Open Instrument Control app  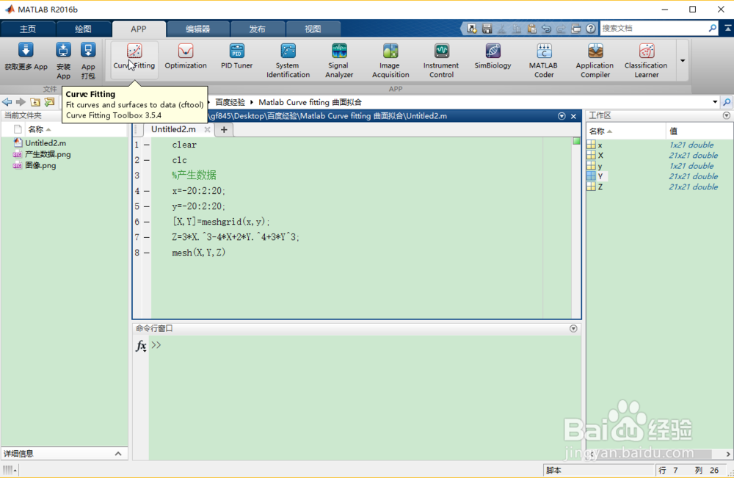click(441, 60)
